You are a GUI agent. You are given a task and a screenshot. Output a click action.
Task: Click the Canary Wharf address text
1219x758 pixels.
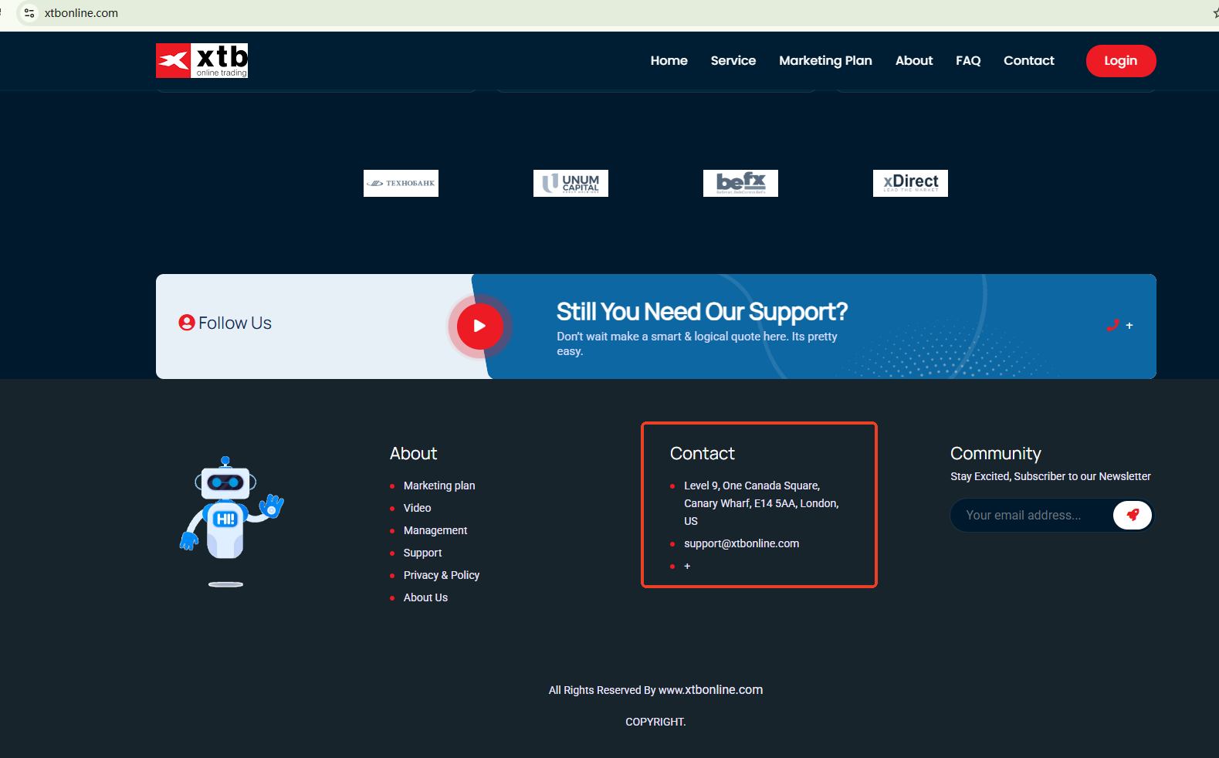click(761, 503)
